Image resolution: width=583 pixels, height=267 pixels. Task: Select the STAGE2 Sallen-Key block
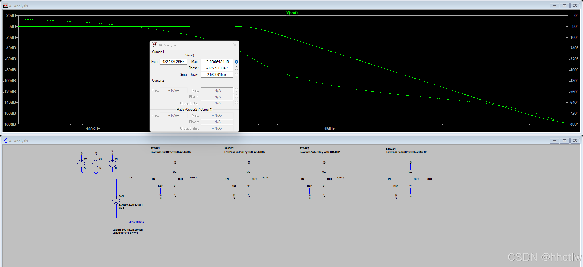(x=241, y=179)
